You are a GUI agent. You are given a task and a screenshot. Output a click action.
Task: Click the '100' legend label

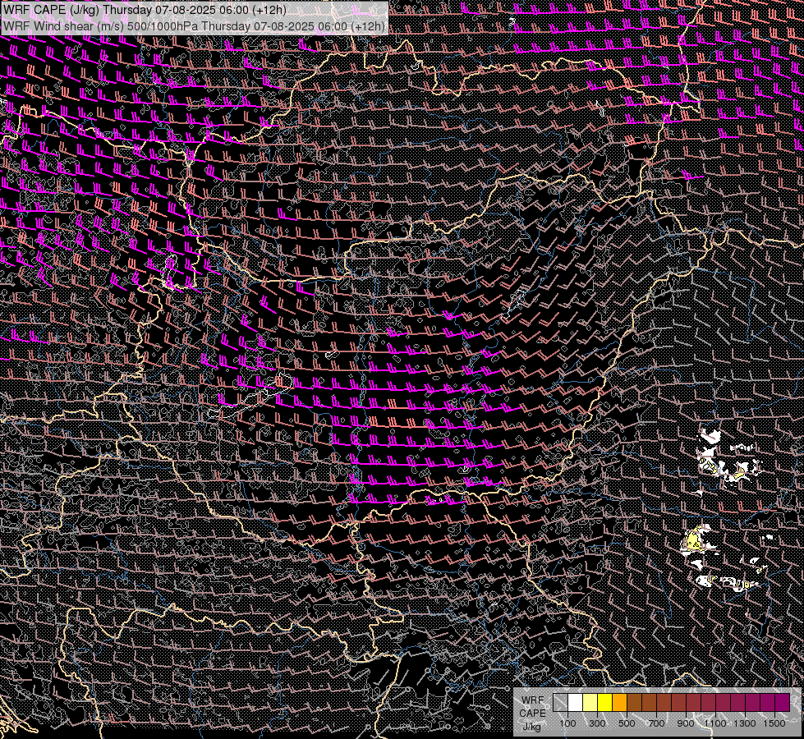[x=567, y=723]
